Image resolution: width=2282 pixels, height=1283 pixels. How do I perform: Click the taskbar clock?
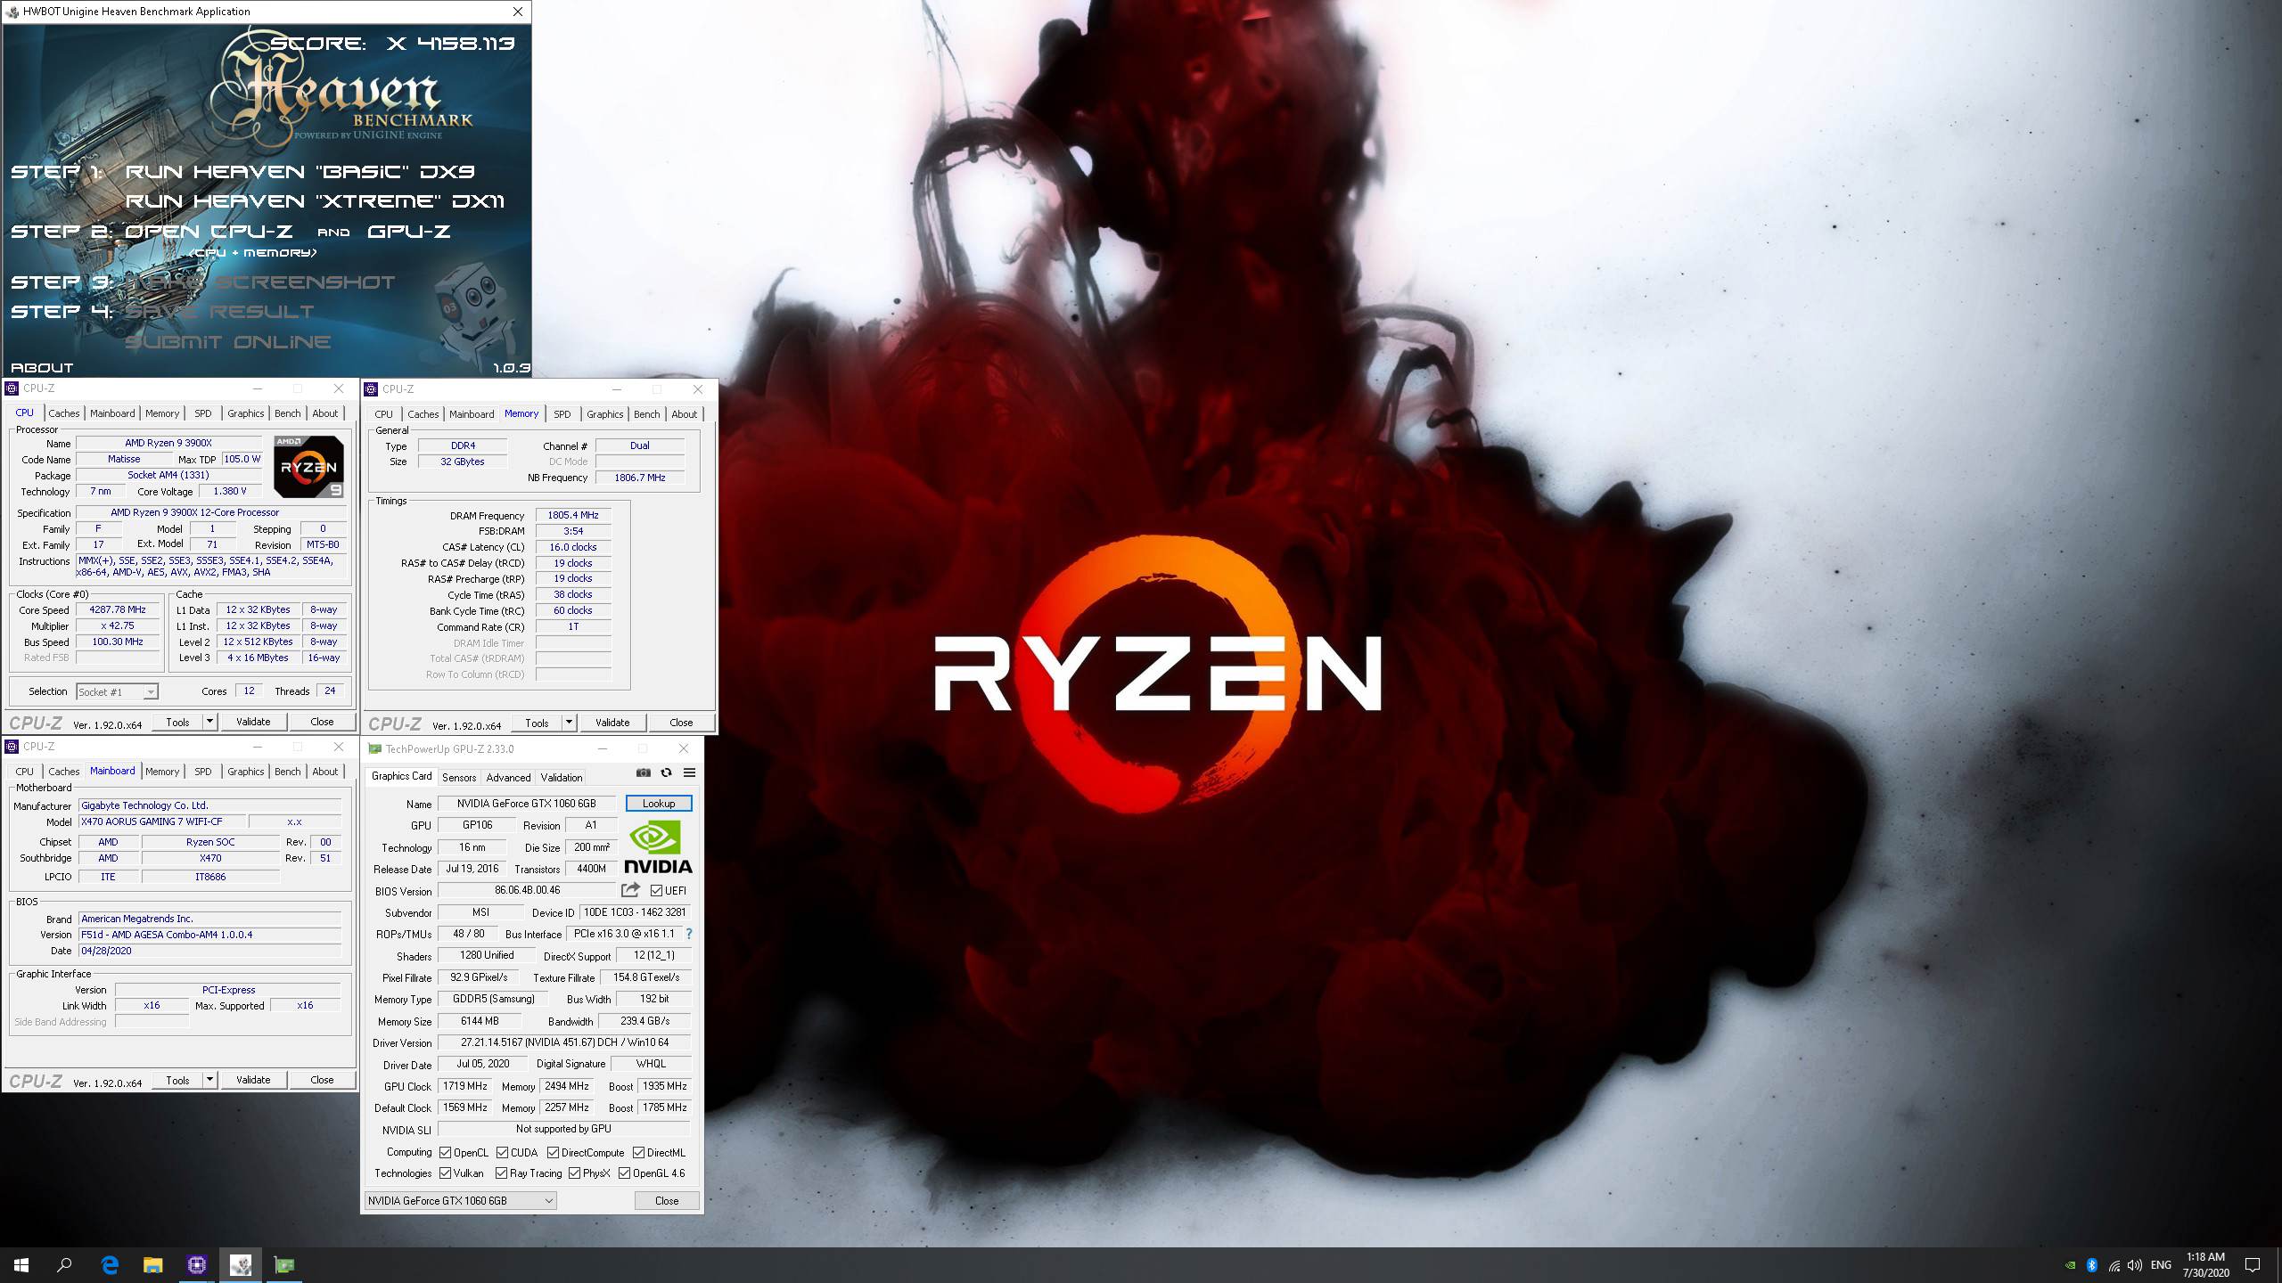click(2205, 1265)
